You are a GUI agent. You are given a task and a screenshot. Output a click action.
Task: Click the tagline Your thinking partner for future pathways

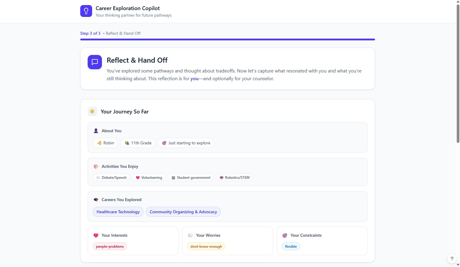(133, 15)
